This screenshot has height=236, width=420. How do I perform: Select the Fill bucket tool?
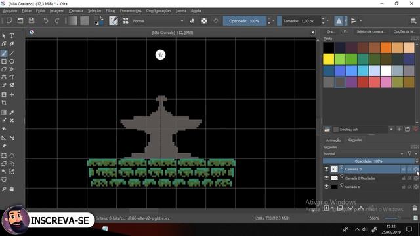(4, 128)
